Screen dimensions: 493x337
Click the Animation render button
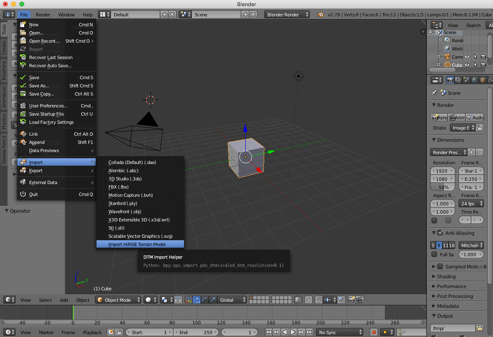click(x=457, y=117)
